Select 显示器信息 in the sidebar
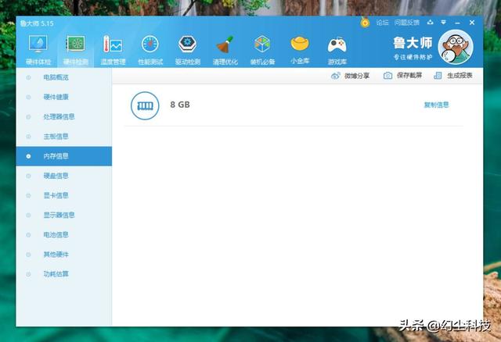Viewport: 501px width, 342px height. coord(64,216)
